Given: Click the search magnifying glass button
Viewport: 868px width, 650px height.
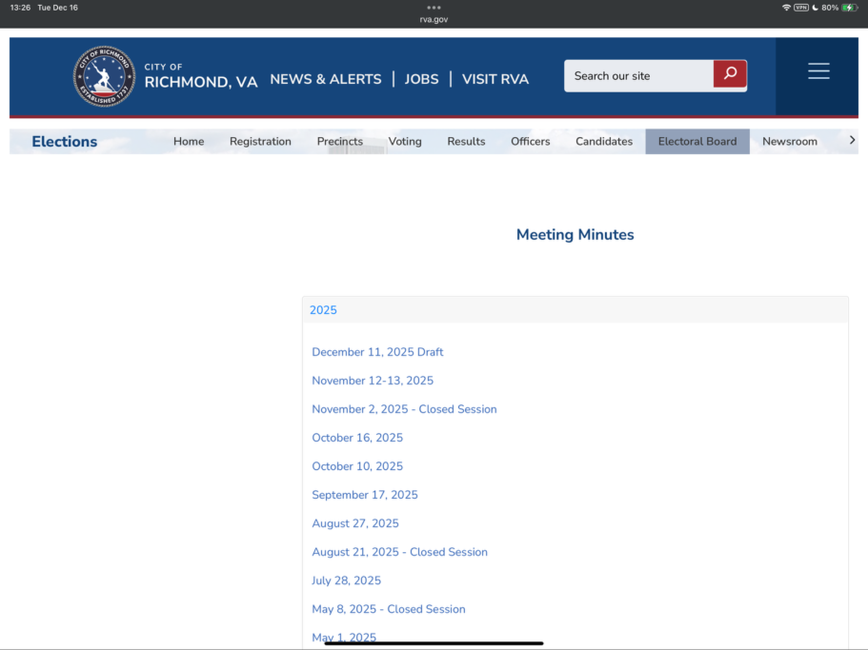Looking at the screenshot, I should 730,74.
